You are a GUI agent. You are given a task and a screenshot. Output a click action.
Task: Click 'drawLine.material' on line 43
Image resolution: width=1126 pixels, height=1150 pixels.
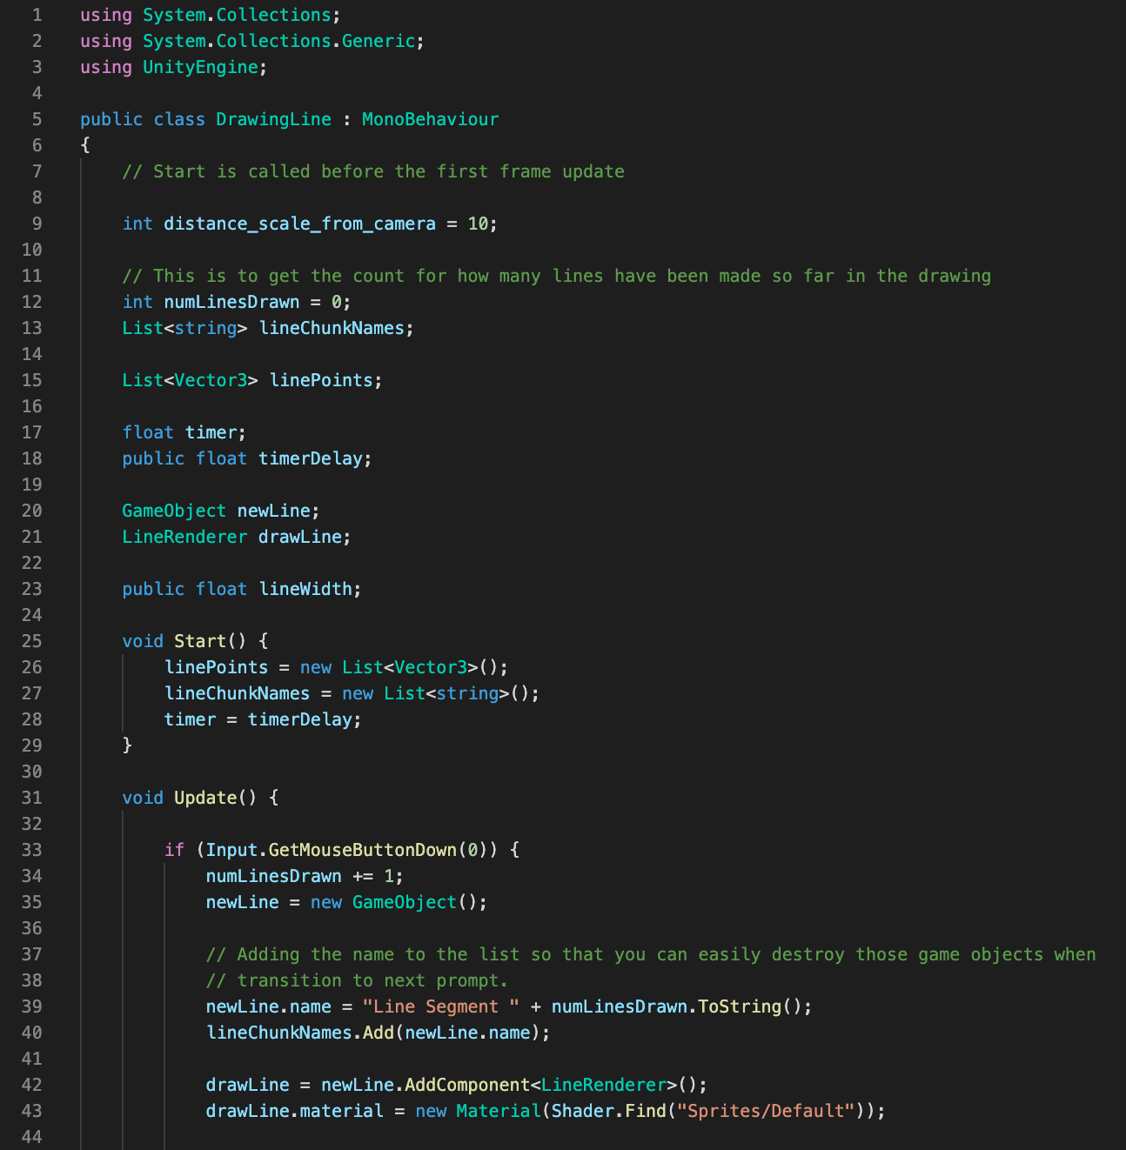294,1111
